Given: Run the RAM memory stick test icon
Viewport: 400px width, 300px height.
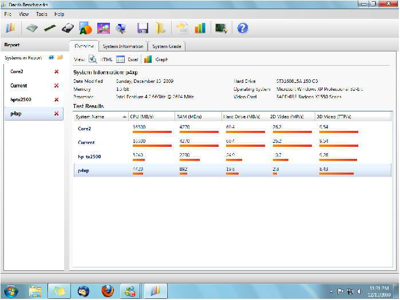Looking at the screenshot, I should (50, 28).
